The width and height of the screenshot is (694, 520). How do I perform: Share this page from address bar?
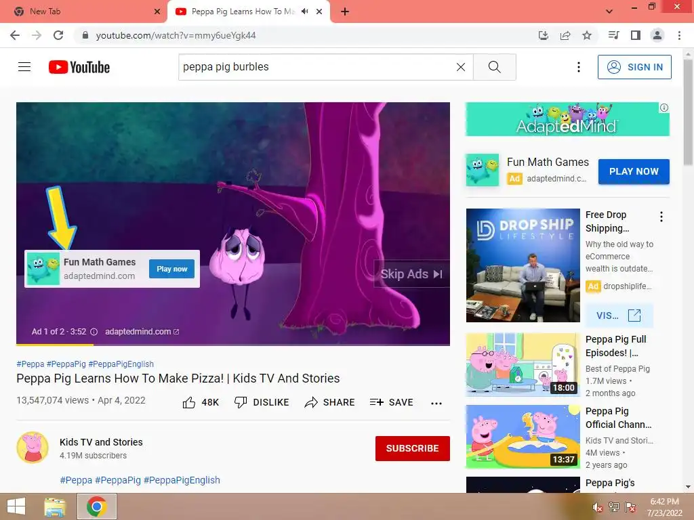click(565, 35)
